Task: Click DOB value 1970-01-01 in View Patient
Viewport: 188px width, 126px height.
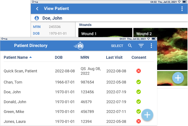Action: (58, 33)
